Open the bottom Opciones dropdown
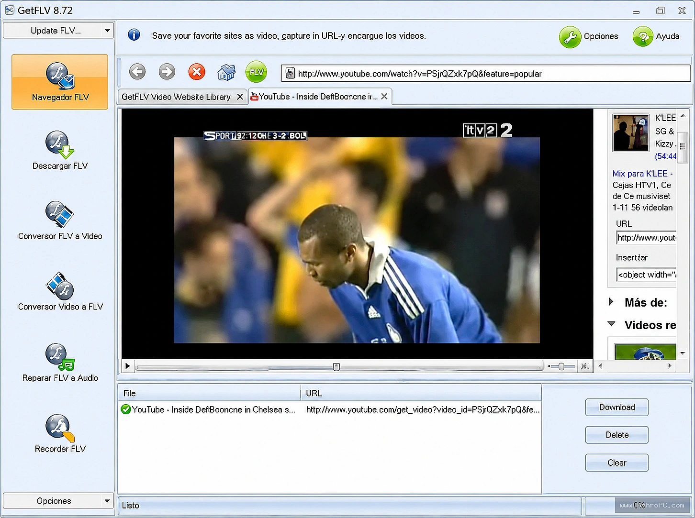695x518 pixels. click(x=58, y=501)
